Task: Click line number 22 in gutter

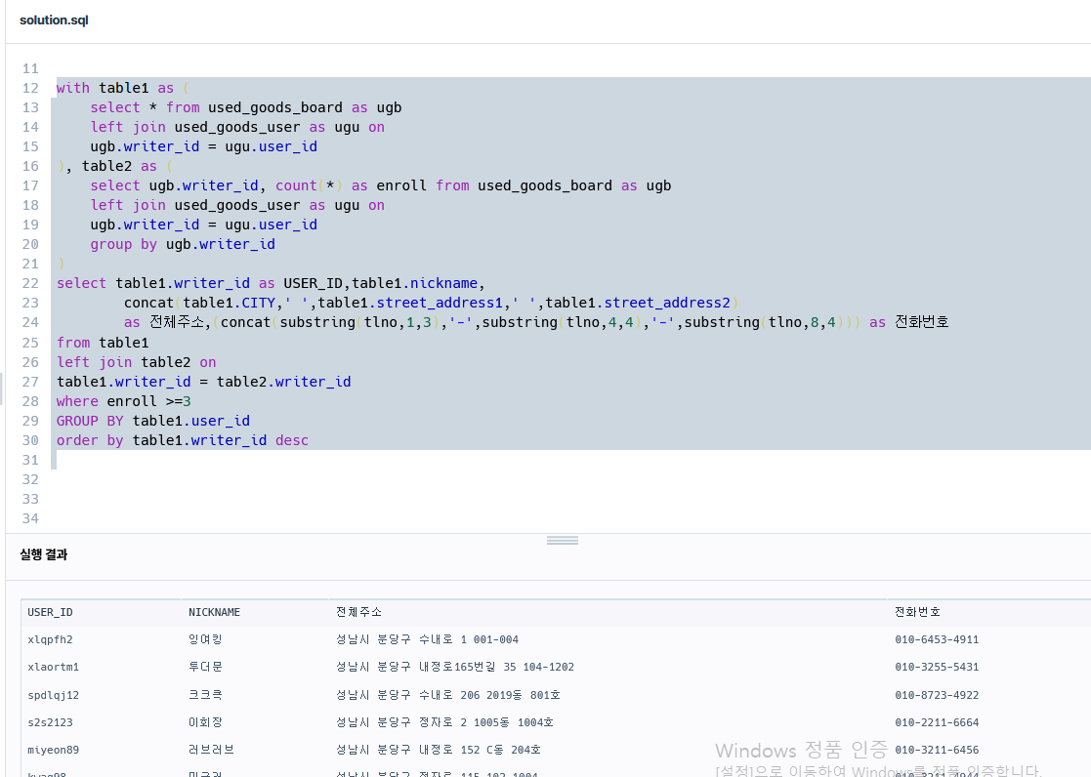Action: 30,283
